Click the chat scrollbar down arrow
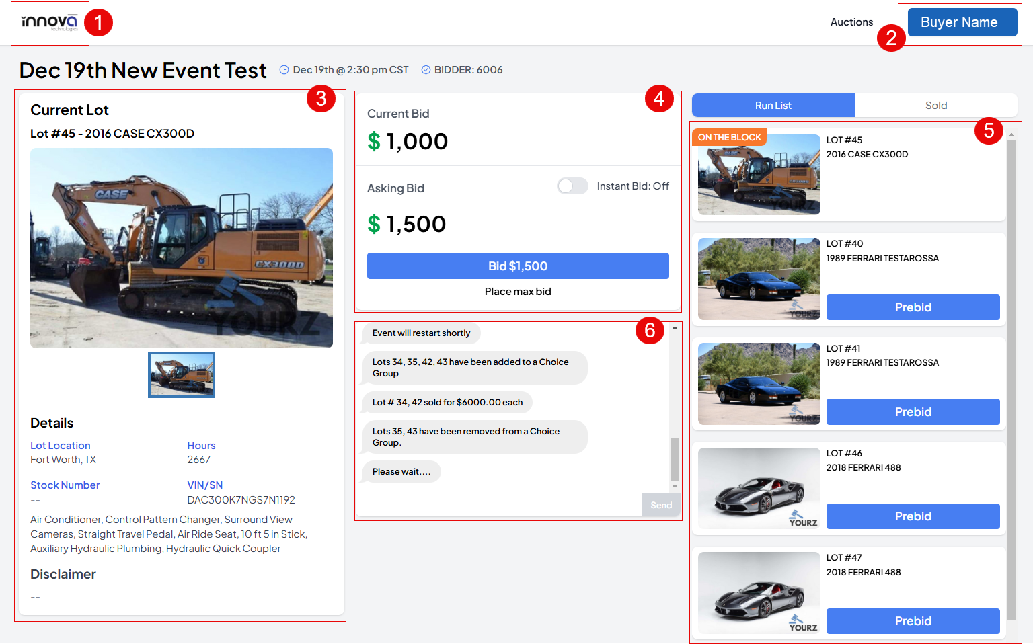 (x=675, y=487)
